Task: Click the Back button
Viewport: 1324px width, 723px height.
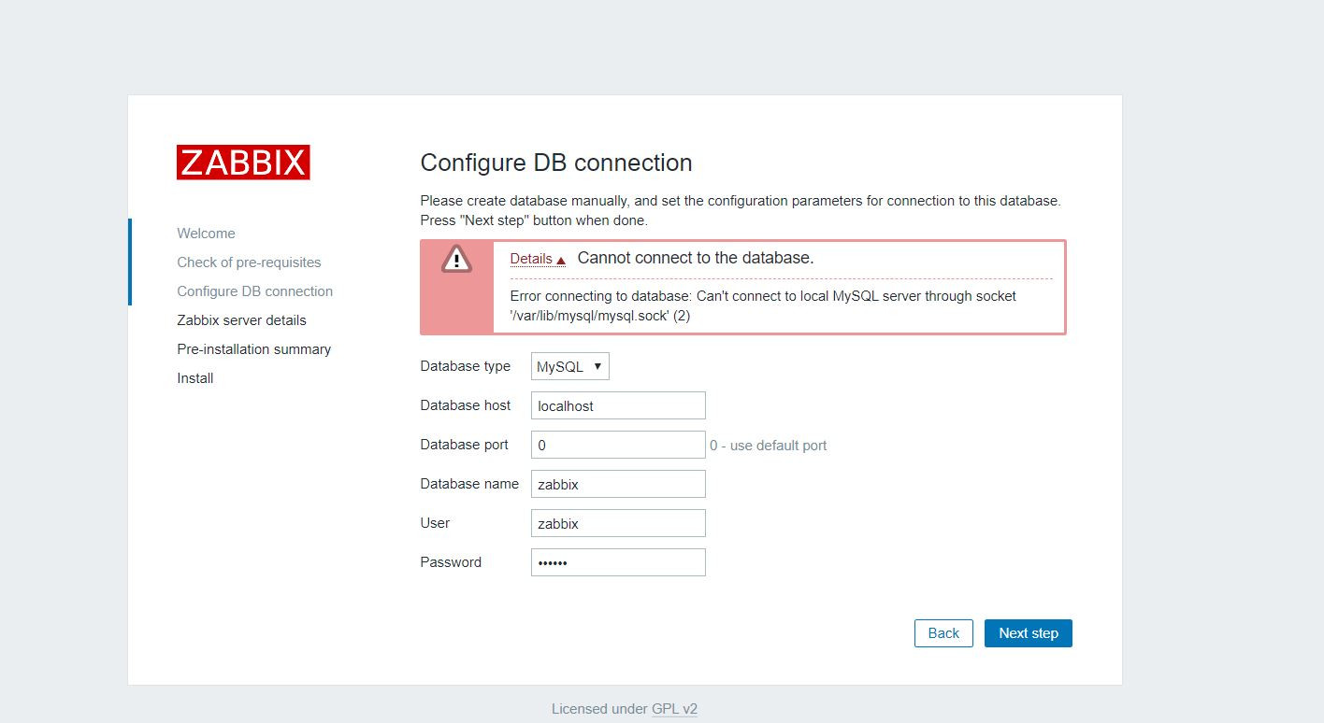Action: click(x=943, y=633)
